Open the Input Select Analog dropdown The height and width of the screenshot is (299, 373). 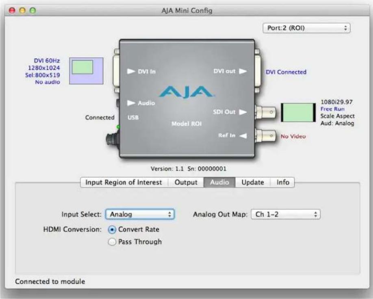click(x=140, y=214)
